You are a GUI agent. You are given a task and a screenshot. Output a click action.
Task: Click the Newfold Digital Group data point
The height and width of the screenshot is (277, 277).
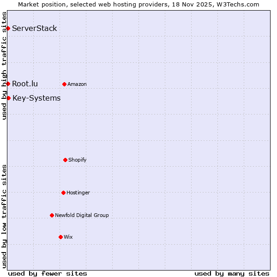click(x=52, y=215)
